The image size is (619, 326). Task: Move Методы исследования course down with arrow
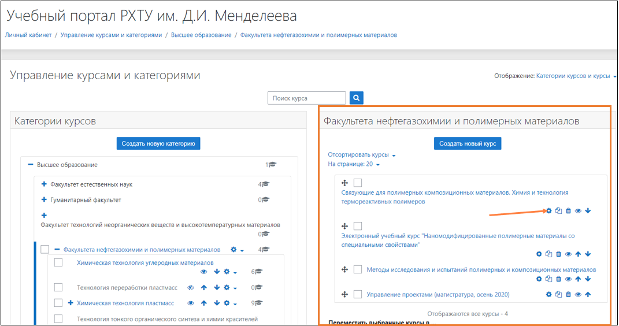[588, 279]
